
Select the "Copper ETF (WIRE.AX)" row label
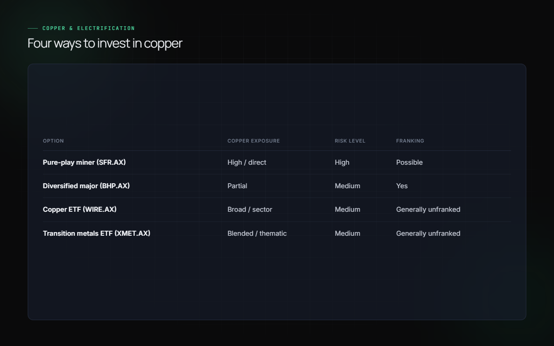tap(80, 209)
